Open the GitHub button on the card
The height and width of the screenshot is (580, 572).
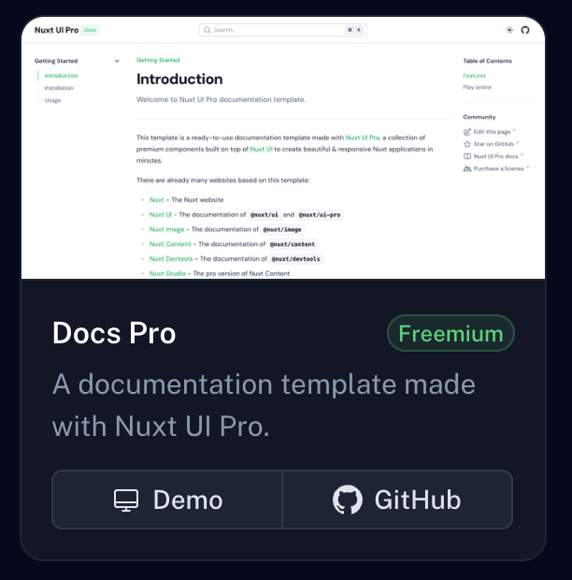397,500
